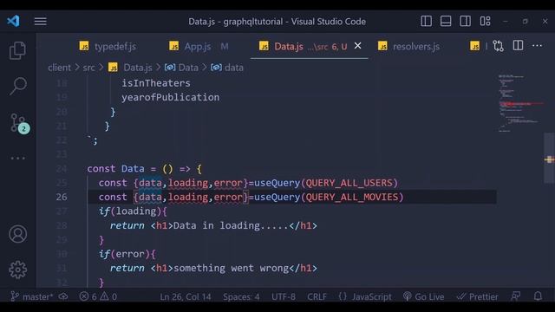Screen dimensions: 555x312
Task: Click the feedback icon in status bar
Action: pyautogui.click(x=516, y=296)
